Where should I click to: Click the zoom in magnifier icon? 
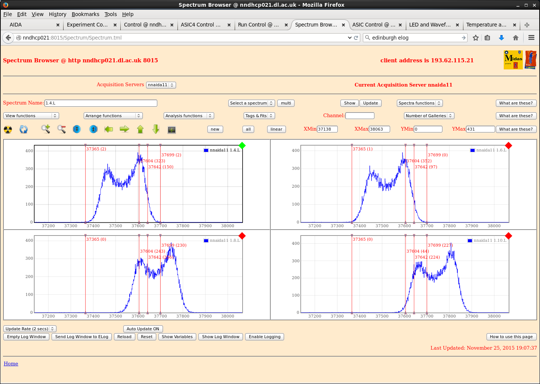46,129
